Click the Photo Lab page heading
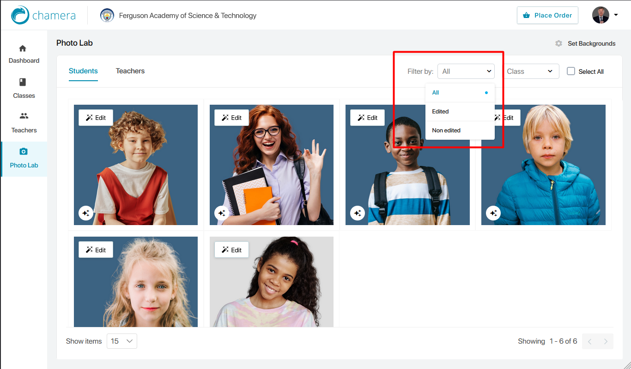Image resolution: width=631 pixels, height=369 pixels. pos(74,43)
